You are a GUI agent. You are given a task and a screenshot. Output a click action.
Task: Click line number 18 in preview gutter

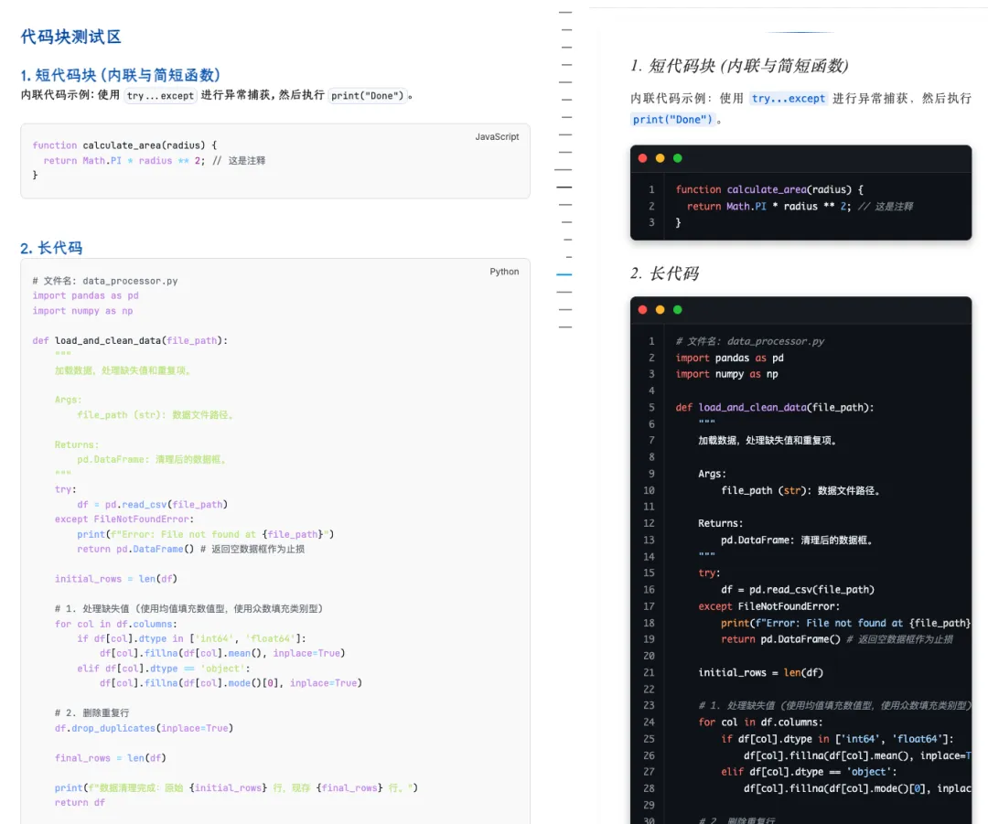coord(649,623)
